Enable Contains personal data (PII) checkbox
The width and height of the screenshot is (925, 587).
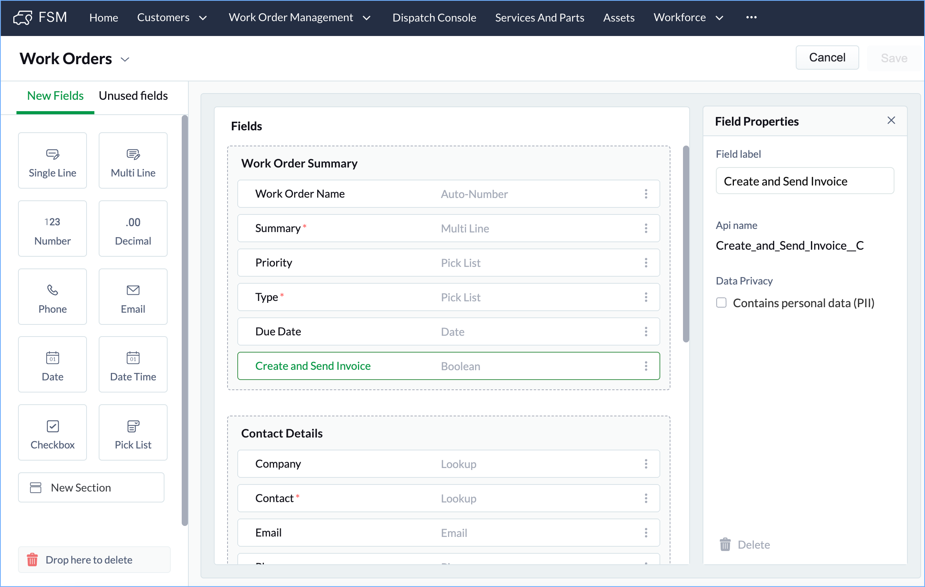pos(721,303)
